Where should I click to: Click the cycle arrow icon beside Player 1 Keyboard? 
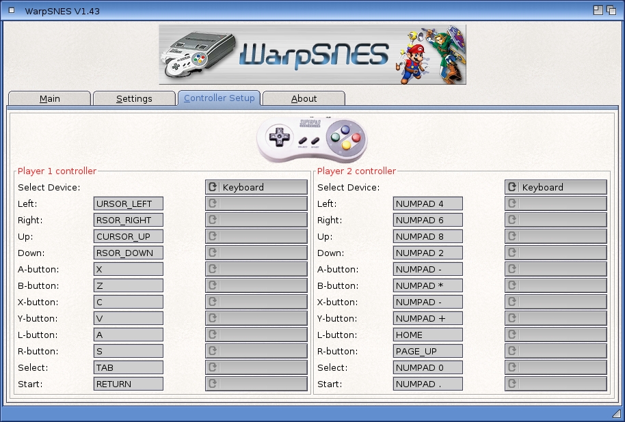click(213, 186)
